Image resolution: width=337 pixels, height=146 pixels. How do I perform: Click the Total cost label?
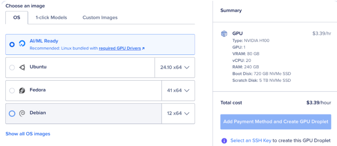[231, 103]
